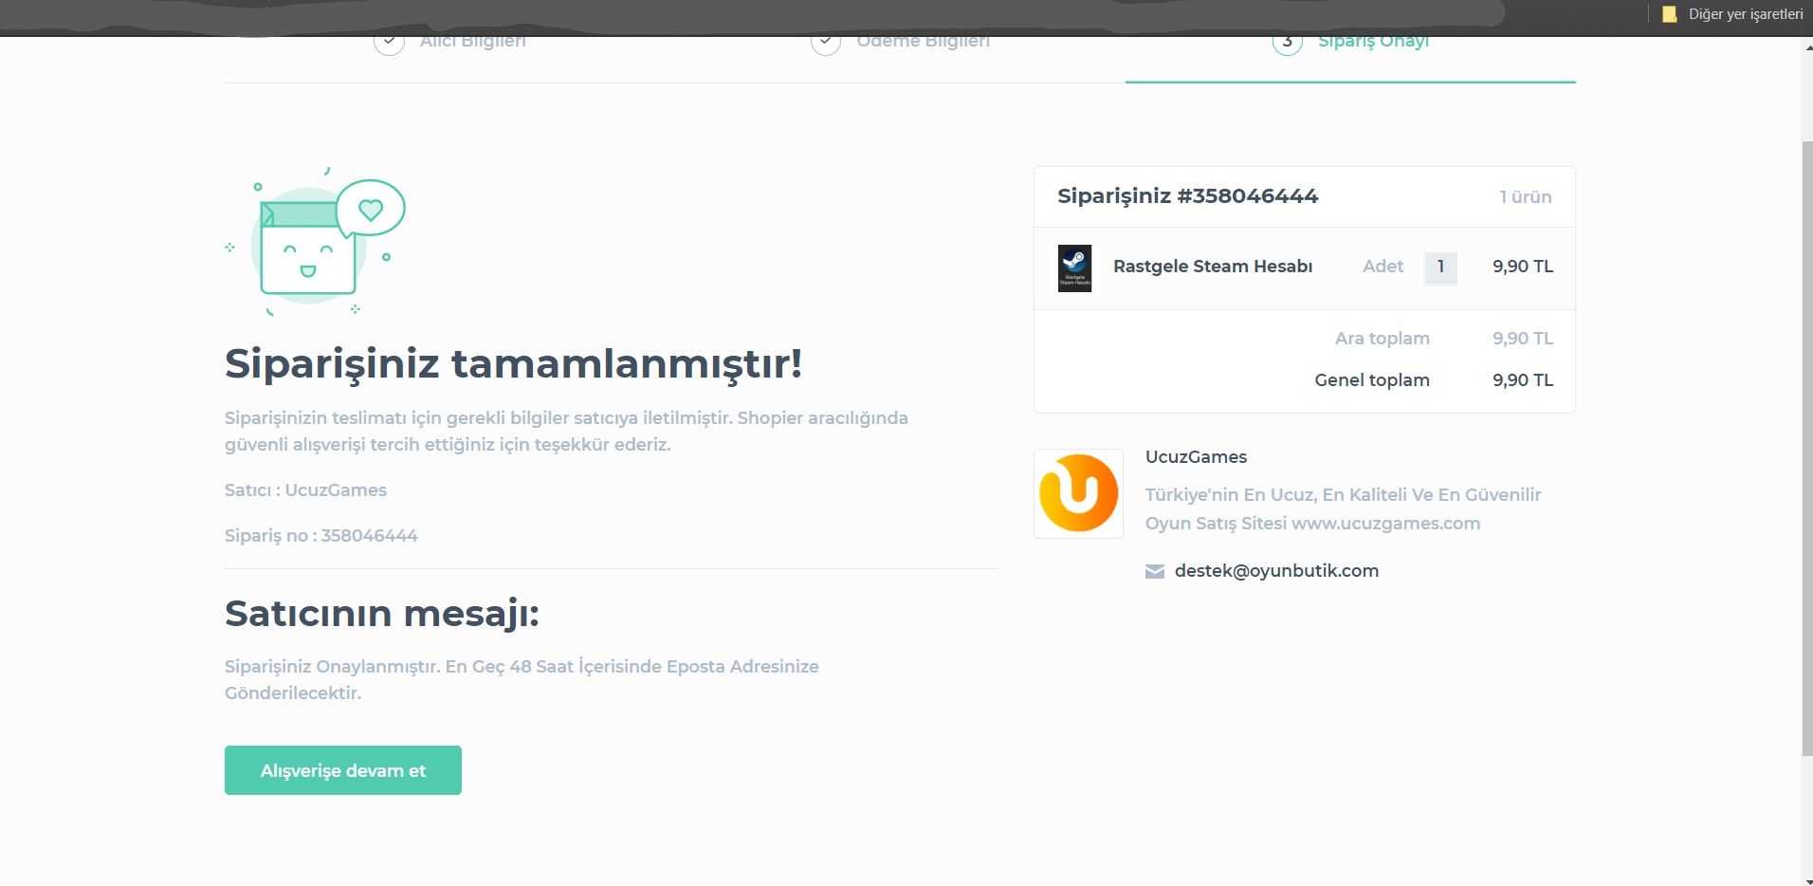
Task: Click the Siparişiniz tamamlanmıştır! heading
Action: [514, 364]
